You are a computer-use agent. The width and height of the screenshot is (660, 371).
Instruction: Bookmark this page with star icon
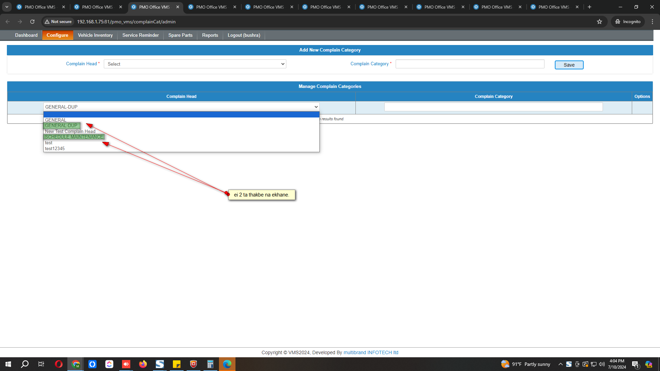pos(599,22)
